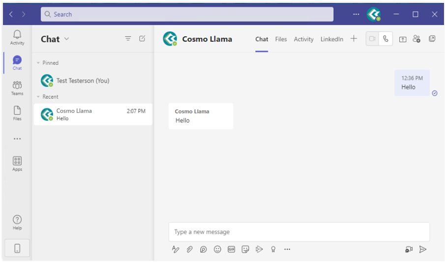
Task: Click the Type a new message box
Action: pyautogui.click(x=299, y=232)
